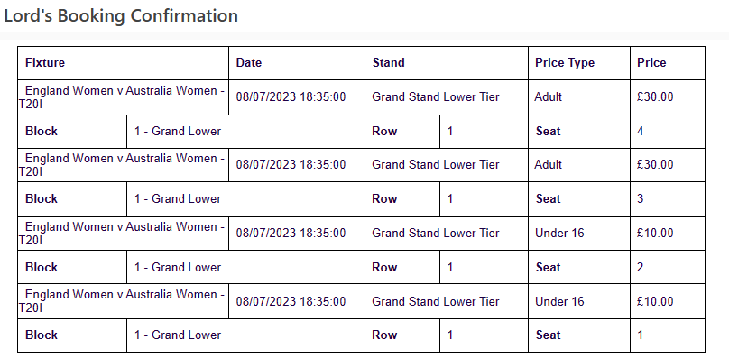Select the last row's 1 - Grand Lower cell
The height and width of the screenshot is (358, 729).
coord(245,335)
